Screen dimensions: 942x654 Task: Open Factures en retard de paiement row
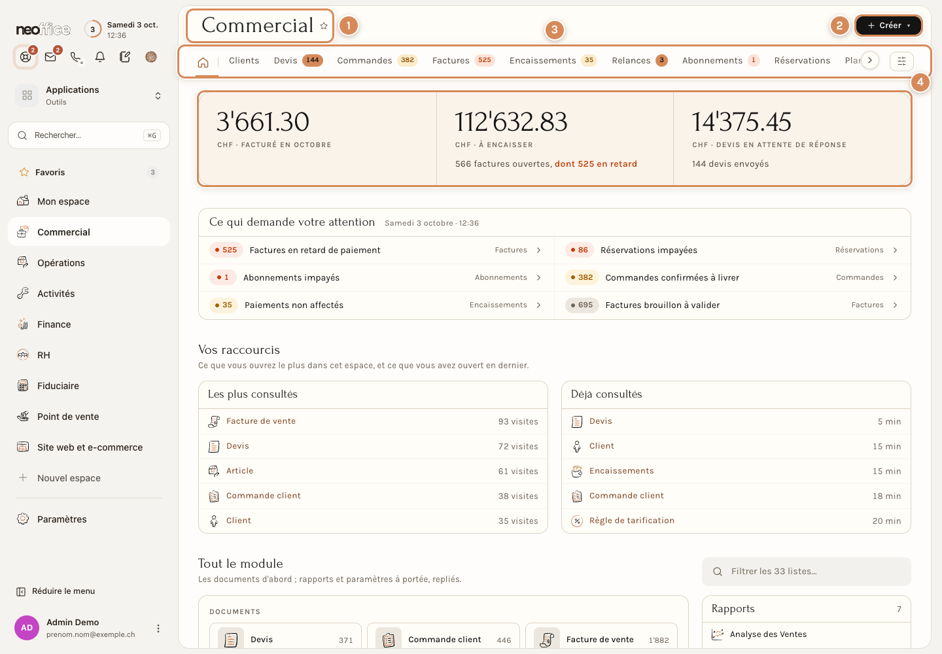pyautogui.click(x=376, y=250)
